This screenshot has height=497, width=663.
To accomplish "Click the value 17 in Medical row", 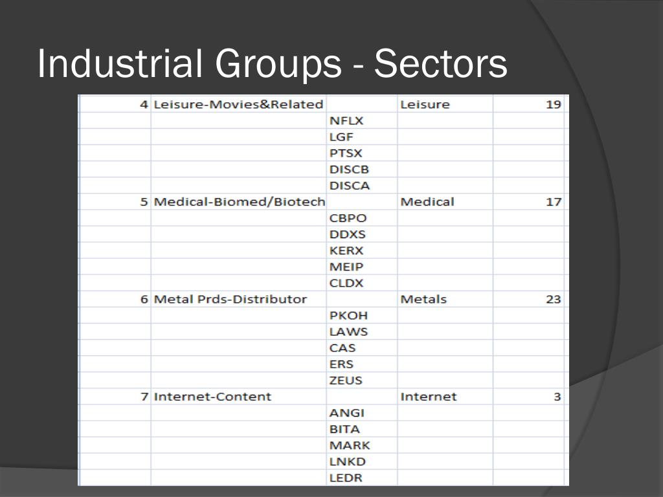I will pos(528,202).
